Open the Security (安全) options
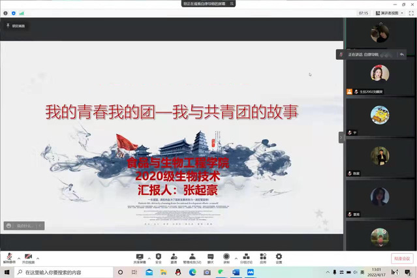This screenshot has width=417, height=278. (x=158, y=257)
